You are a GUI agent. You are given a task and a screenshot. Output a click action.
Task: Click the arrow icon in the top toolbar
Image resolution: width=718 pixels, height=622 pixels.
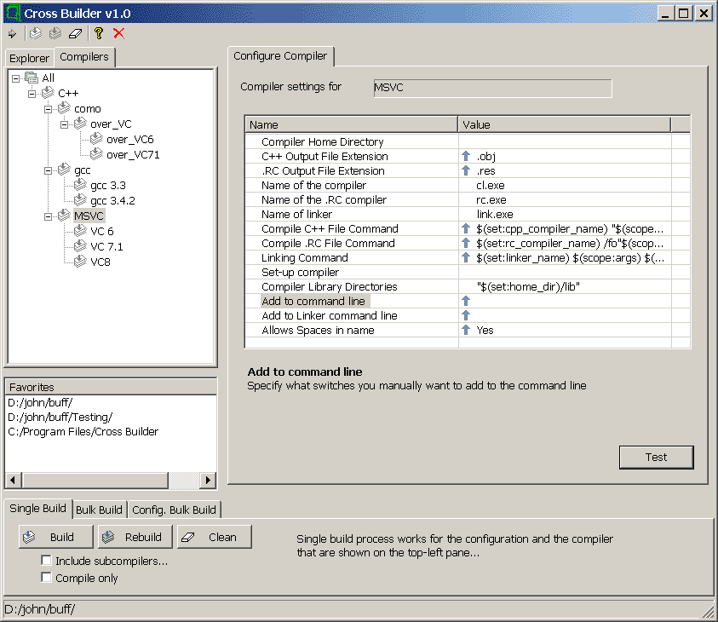12,33
